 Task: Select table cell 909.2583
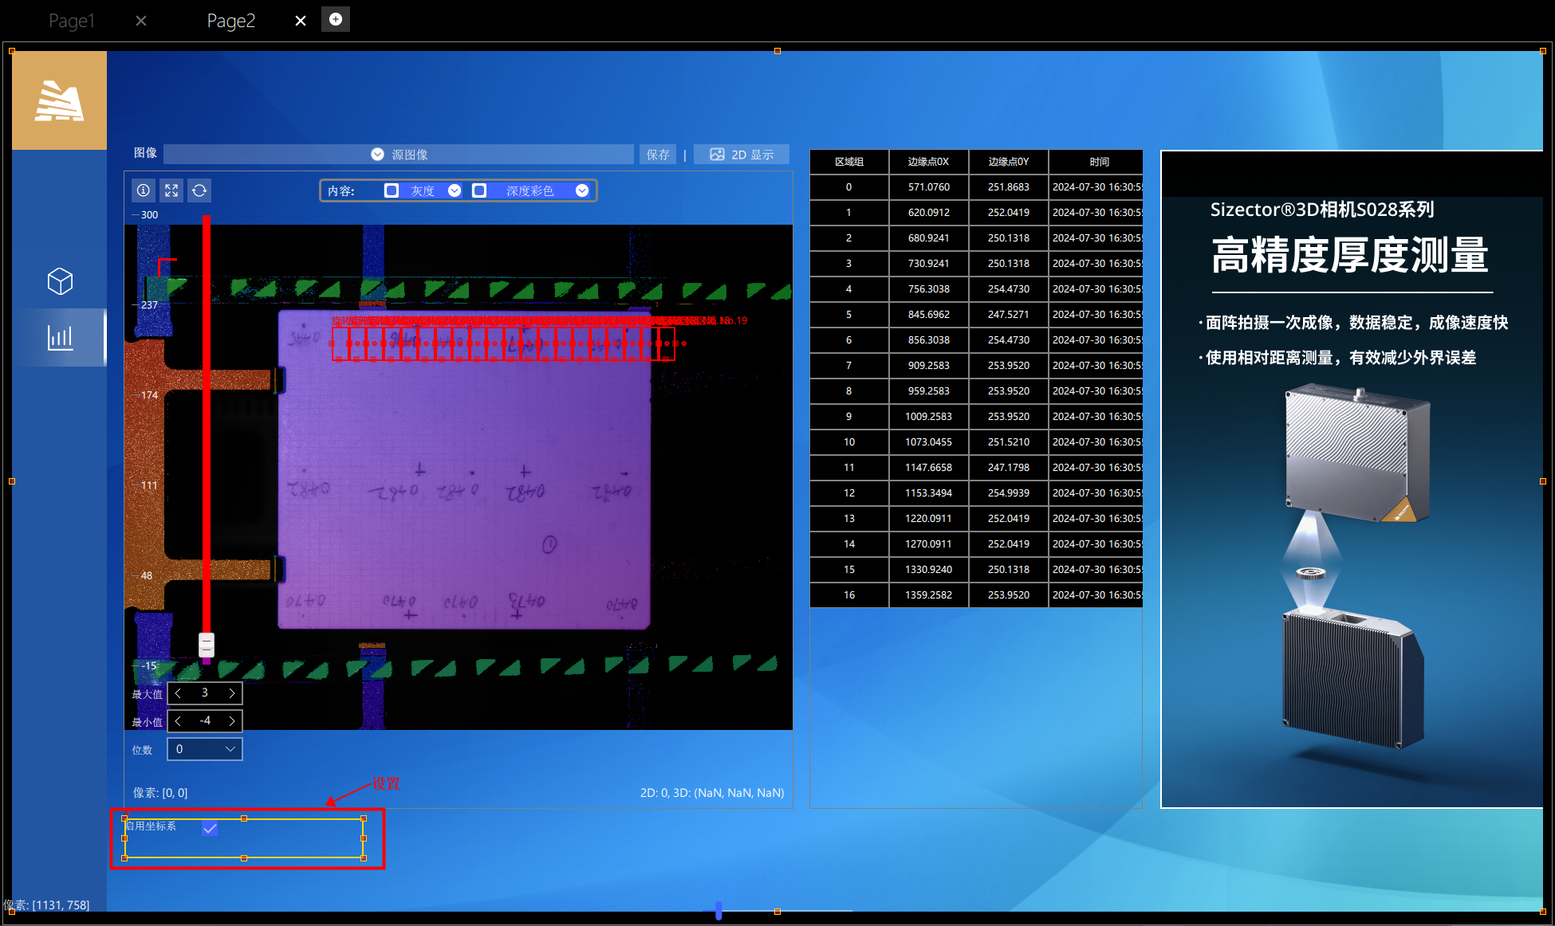tap(929, 366)
